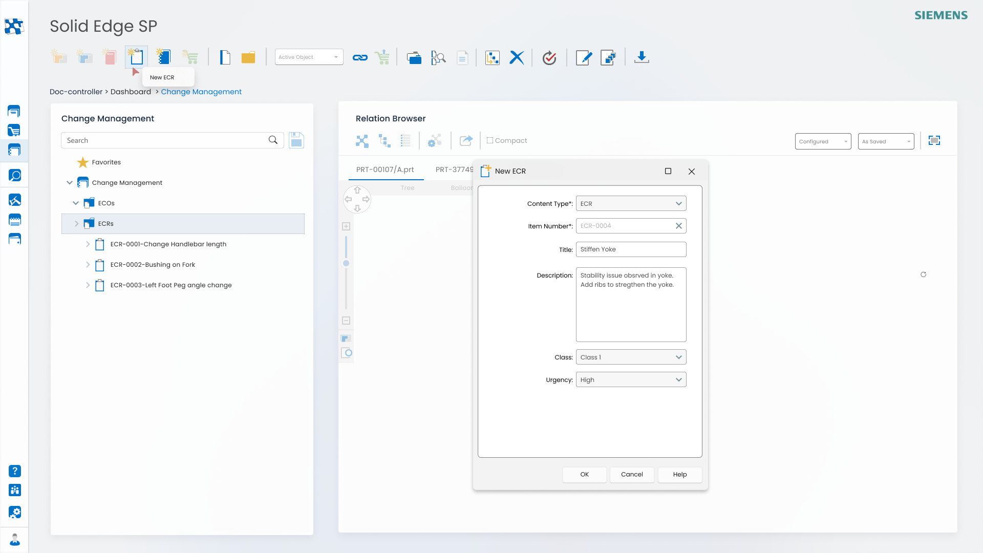Click the red check approve icon
The width and height of the screenshot is (983, 553).
(x=549, y=57)
